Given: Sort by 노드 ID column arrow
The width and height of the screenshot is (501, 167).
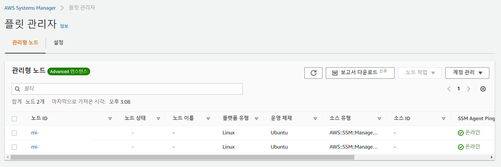Looking at the screenshot, I should [x=110, y=119].
